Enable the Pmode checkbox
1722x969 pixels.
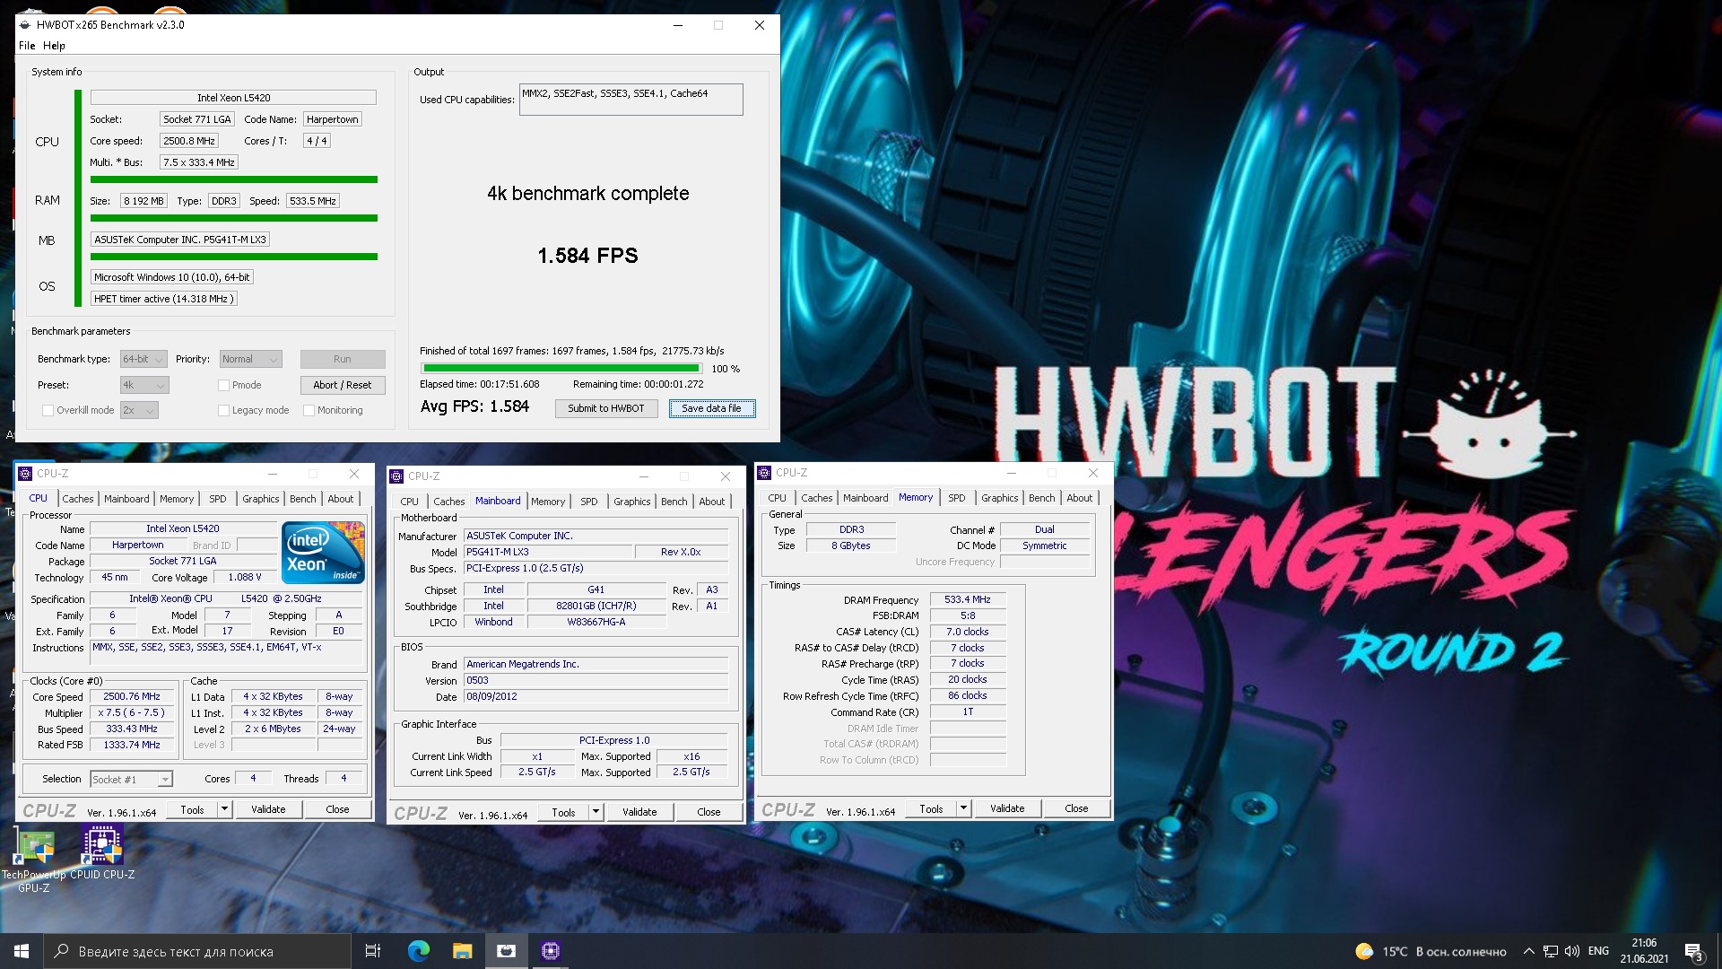click(224, 385)
